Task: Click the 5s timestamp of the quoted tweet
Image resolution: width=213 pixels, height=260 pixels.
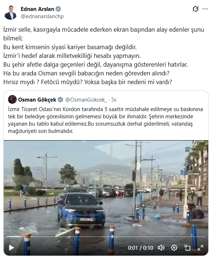Action: pos(114,100)
